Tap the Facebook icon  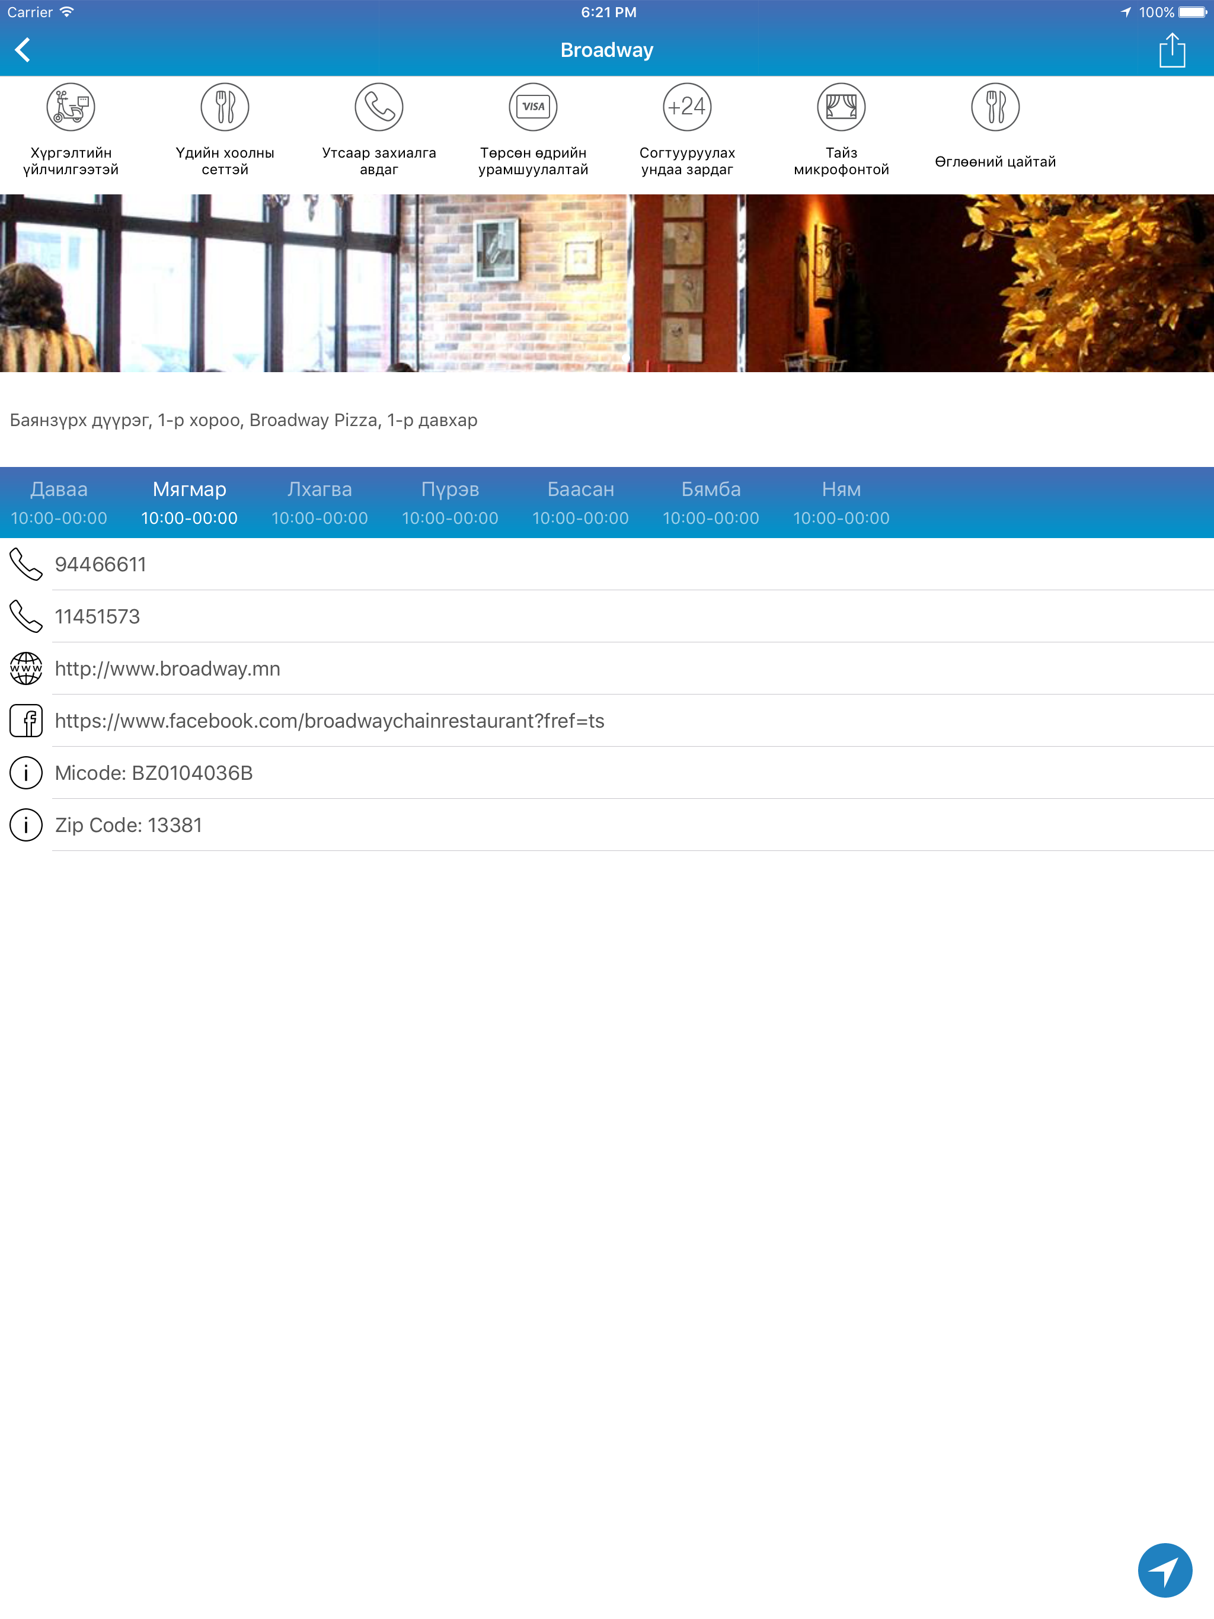25,720
